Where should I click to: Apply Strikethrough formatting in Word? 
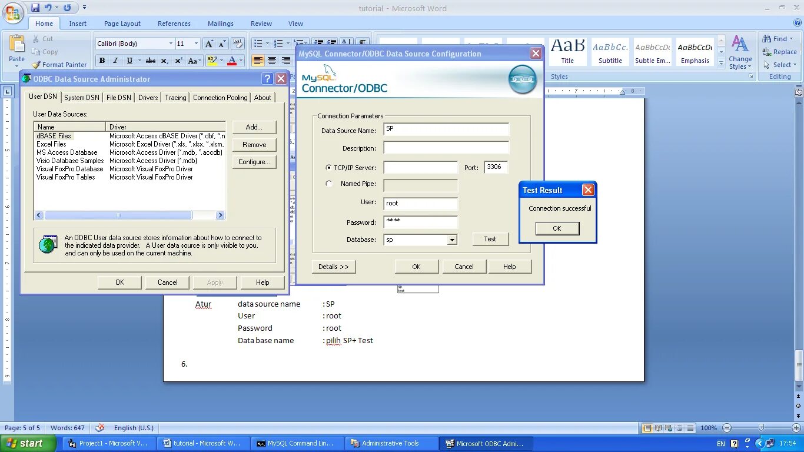[151, 61]
